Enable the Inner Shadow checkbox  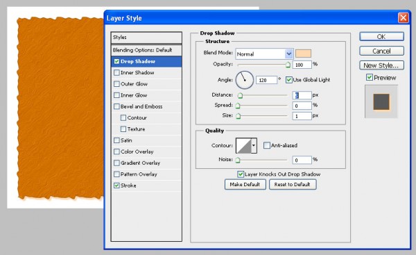pyautogui.click(x=116, y=72)
